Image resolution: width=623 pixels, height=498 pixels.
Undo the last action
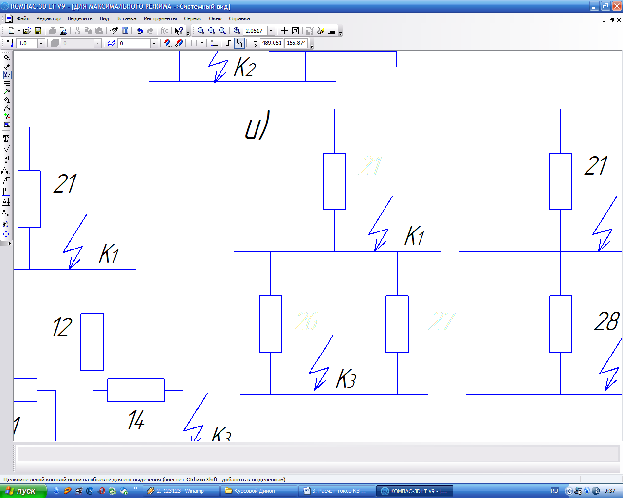[x=140, y=31]
